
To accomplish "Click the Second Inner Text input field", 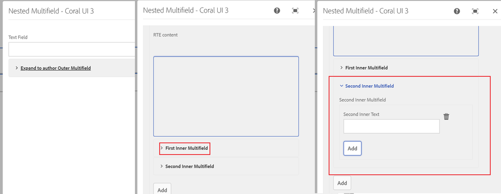I will 391,126.
